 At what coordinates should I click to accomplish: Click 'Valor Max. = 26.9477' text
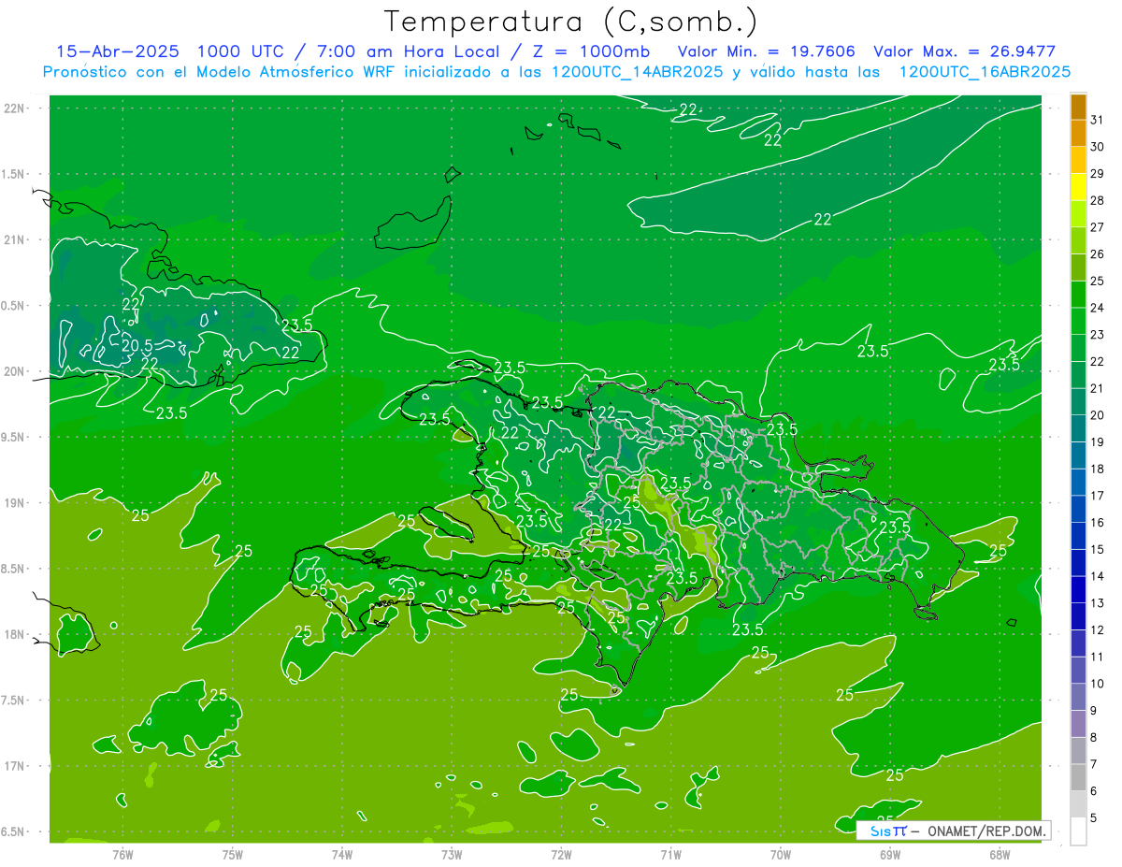pos(964,51)
